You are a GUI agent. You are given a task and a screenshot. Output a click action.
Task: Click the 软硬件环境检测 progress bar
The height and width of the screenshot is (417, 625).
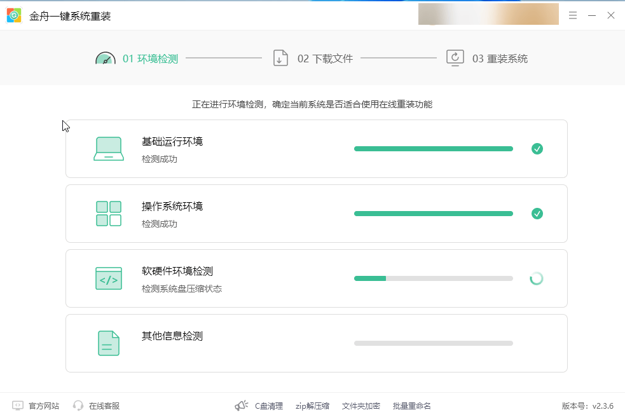point(433,278)
